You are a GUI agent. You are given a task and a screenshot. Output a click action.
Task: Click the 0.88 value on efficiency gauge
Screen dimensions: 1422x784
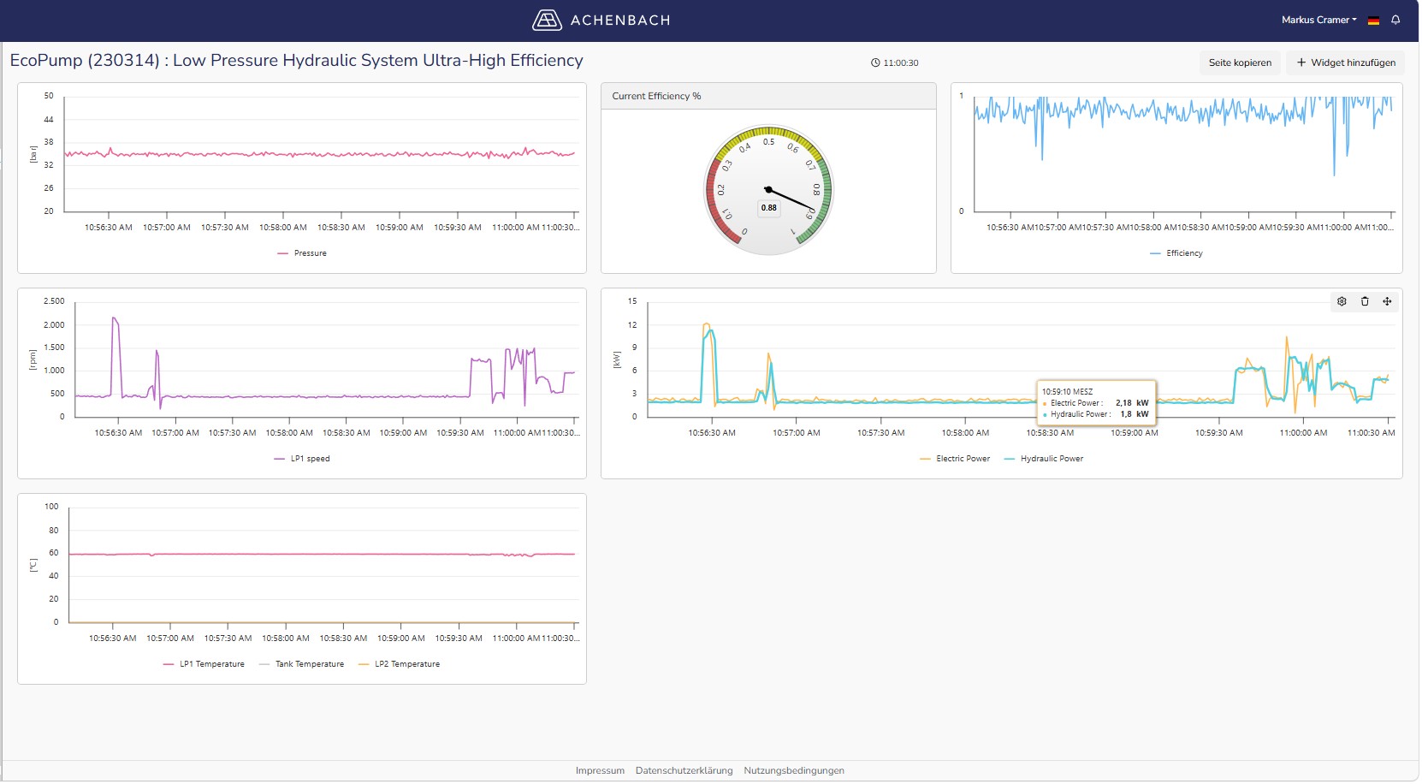click(x=770, y=208)
